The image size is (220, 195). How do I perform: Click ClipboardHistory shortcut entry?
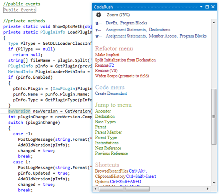pyautogui.click(x=126, y=177)
